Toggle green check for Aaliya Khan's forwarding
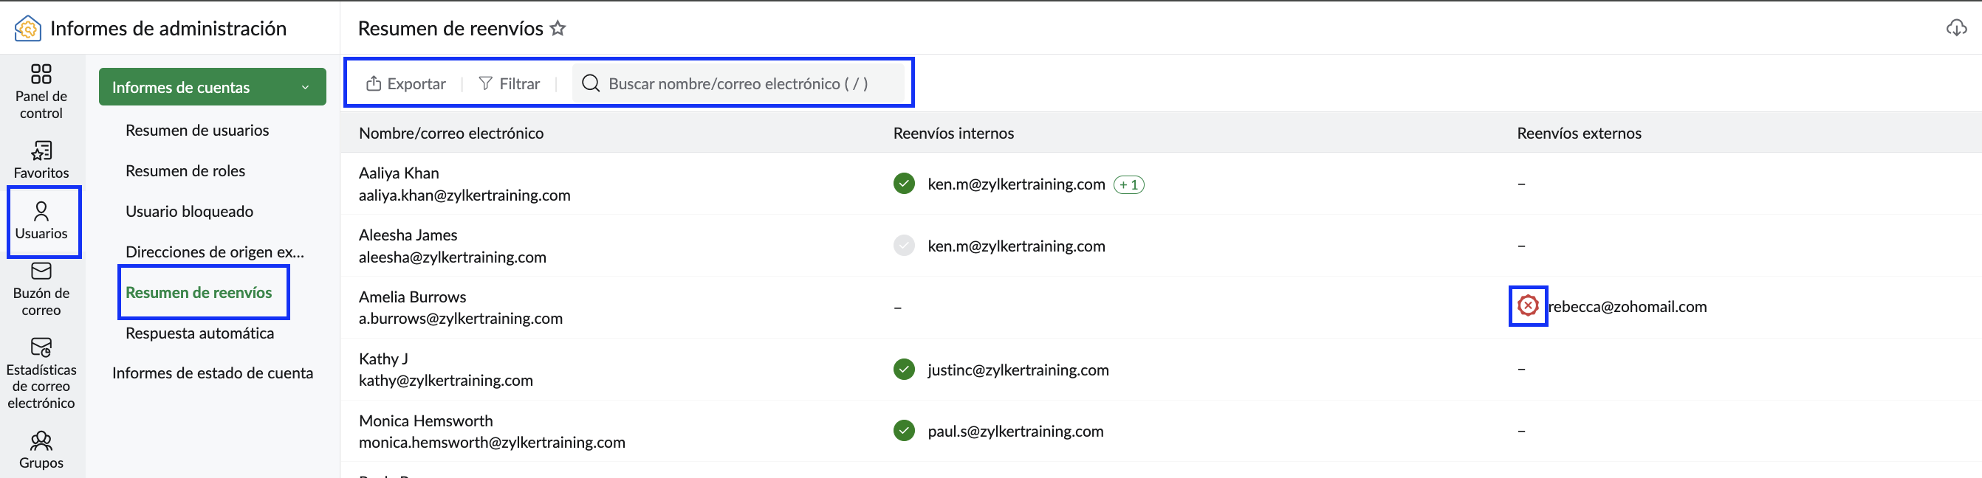The height and width of the screenshot is (478, 1982). coord(903,184)
